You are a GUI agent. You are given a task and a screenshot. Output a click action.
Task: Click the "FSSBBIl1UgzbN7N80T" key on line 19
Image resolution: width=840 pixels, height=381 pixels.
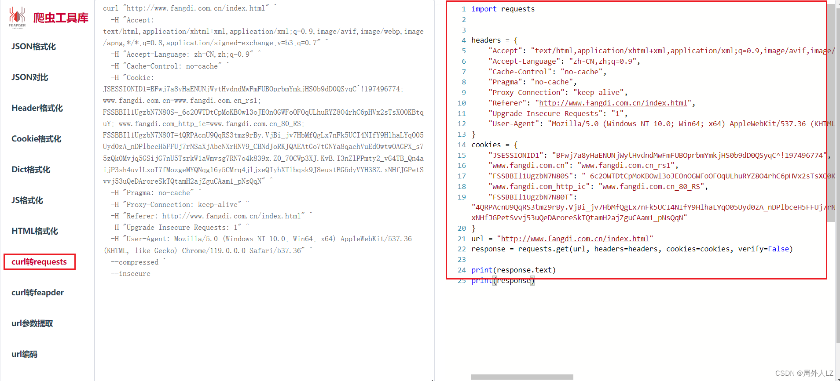[530, 197]
